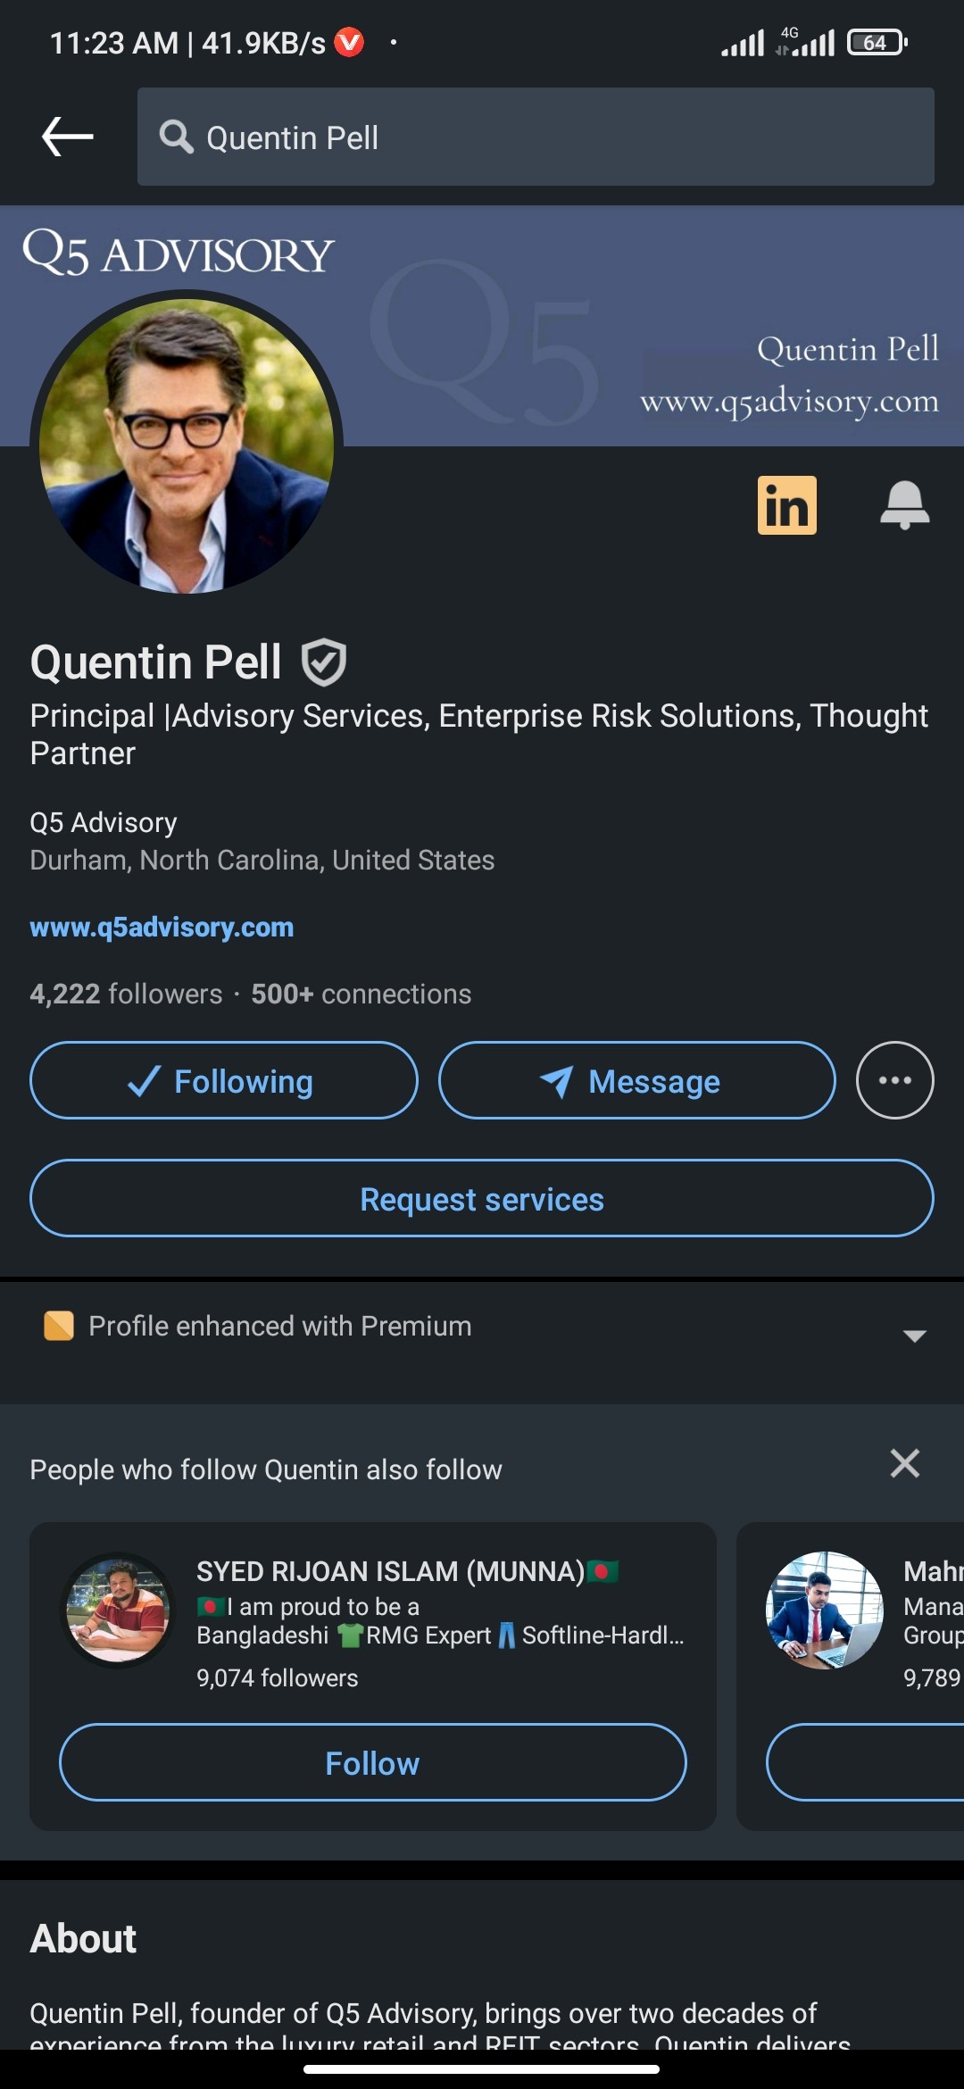
Task: Open the 4,222 followers list
Action: tap(126, 994)
